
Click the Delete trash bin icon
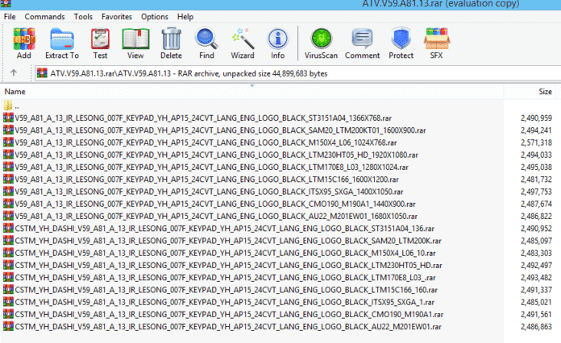[x=171, y=42]
